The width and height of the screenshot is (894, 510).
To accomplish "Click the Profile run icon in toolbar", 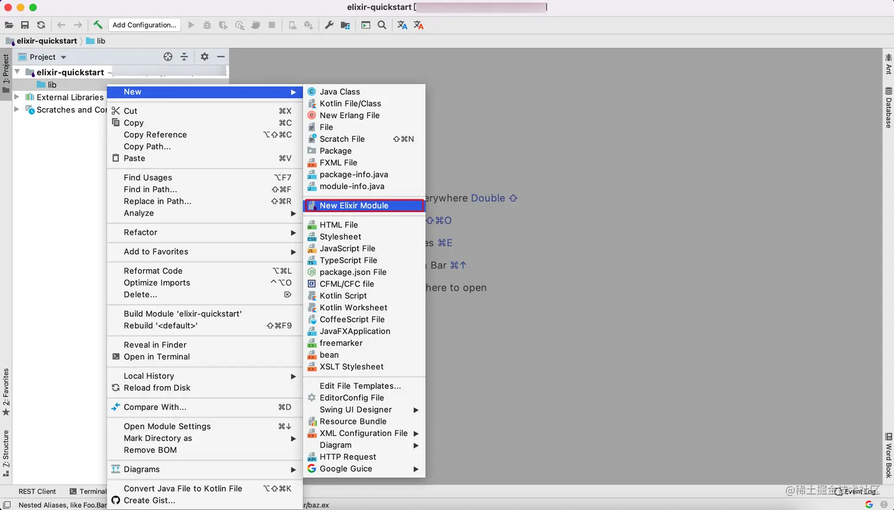I will coord(239,25).
